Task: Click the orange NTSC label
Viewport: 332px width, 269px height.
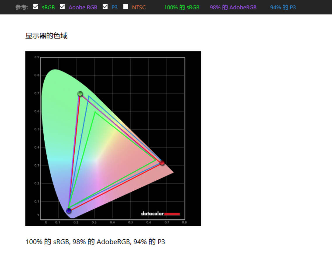Action: pos(139,7)
